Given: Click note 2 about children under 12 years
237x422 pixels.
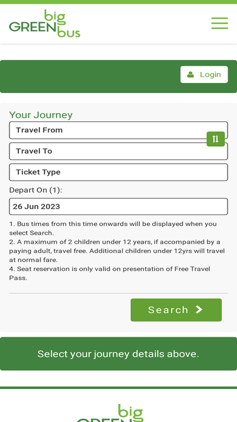Looking at the screenshot, I should (x=117, y=251).
